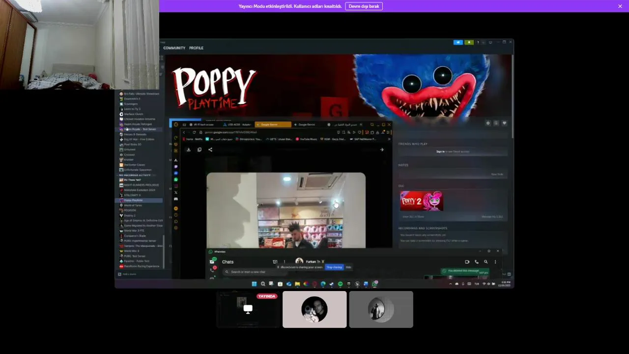
Task: Select the middle participant tile with the light background
Action: point(314,309)
